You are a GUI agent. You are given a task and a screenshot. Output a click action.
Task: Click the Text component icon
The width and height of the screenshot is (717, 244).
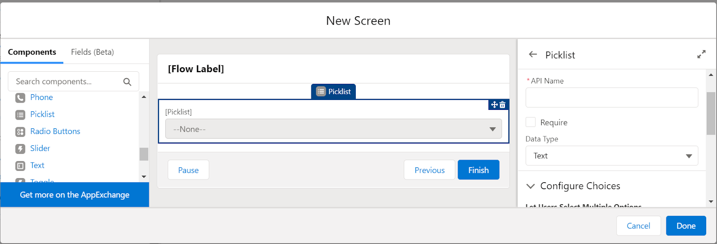[x=20, y=166]
